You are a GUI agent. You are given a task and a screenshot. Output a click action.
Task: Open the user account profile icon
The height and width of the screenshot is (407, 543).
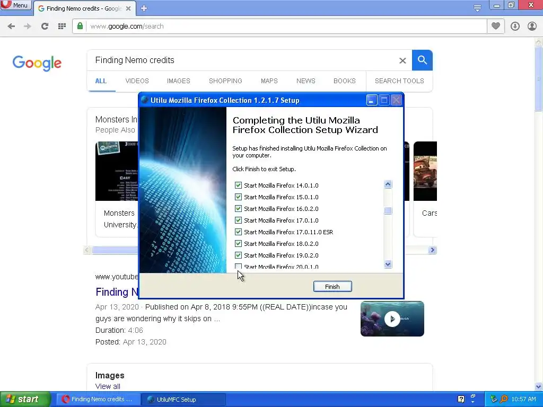pos(532,26)
